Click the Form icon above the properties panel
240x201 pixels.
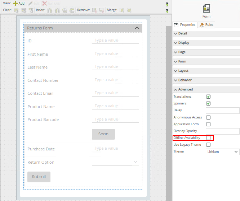pos(206,9)
